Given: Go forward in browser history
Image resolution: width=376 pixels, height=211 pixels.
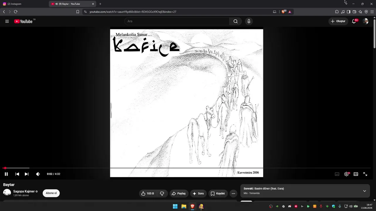Looking at the screenshot, I should (x=10, y=12).
